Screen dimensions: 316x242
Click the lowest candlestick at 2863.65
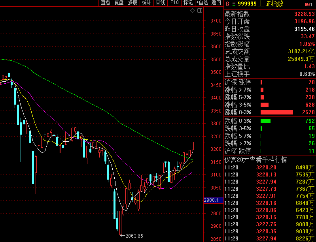121,223
